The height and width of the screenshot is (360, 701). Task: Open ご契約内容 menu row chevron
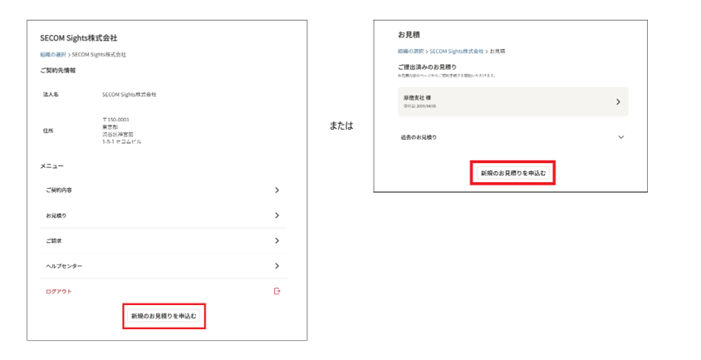click(x=277, y=190)
